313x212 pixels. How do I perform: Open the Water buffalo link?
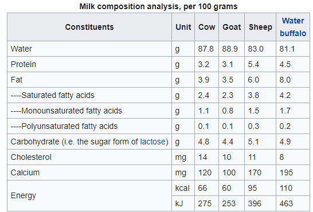pos(293,27)
